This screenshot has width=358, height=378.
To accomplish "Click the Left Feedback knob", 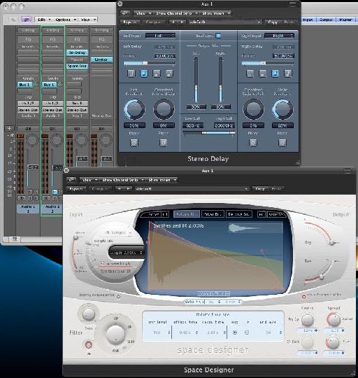I will pyautogui.click(x=134, y=109).
